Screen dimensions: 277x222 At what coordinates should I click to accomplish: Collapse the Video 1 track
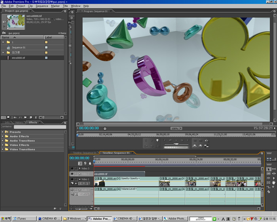(x=80, y=179)
